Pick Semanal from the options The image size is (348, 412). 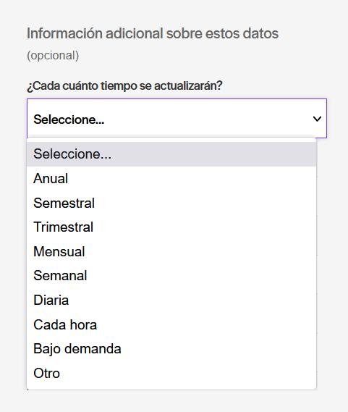click(171, 276)
